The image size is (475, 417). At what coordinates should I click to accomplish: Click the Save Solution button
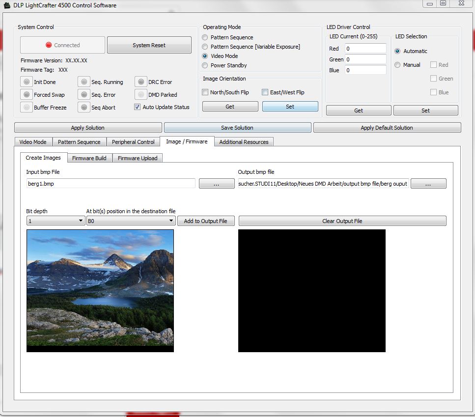tap(237, 128)
